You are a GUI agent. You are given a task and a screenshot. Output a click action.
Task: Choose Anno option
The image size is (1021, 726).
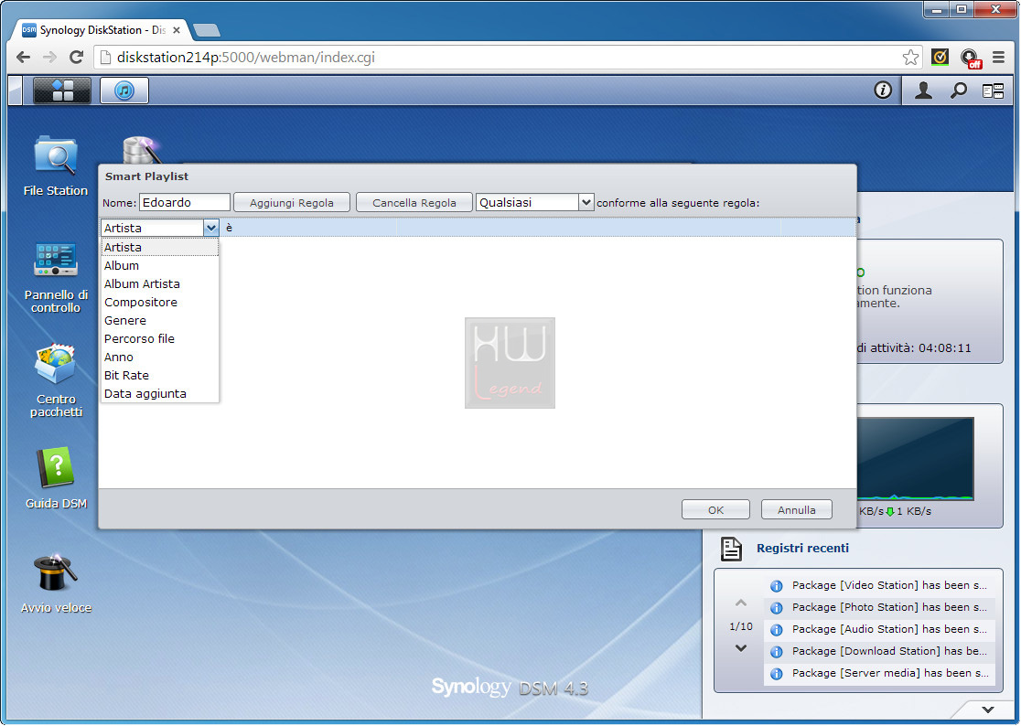tap(159, 357)
